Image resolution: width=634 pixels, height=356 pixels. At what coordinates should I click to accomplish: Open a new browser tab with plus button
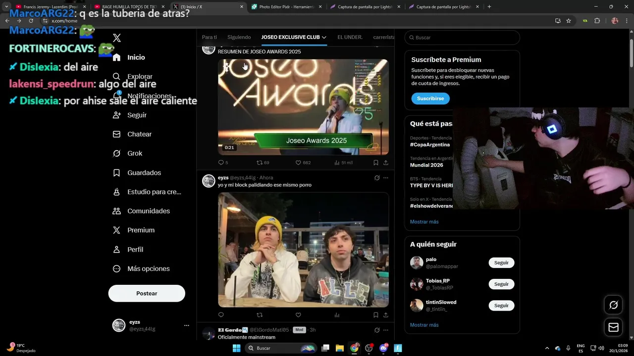point(489,7)
